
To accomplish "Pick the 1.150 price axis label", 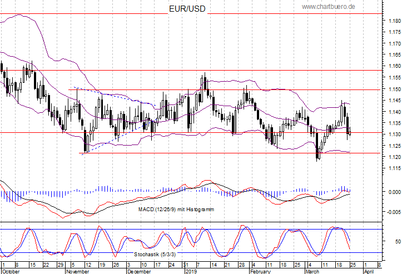I will pos(395,89).
